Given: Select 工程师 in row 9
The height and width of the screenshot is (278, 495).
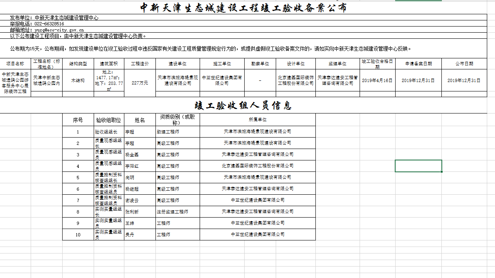Looking at the screenshot, I should [178, 223].
